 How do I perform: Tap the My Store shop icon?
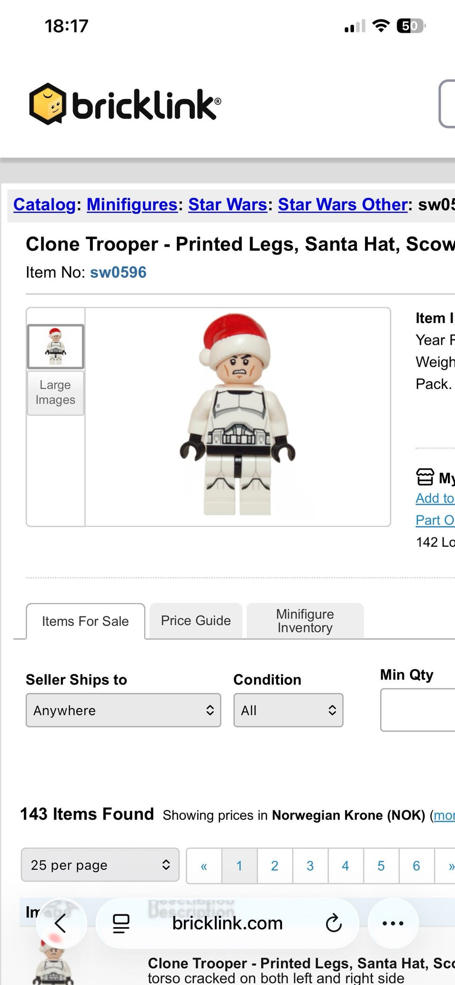click(425, 477)
